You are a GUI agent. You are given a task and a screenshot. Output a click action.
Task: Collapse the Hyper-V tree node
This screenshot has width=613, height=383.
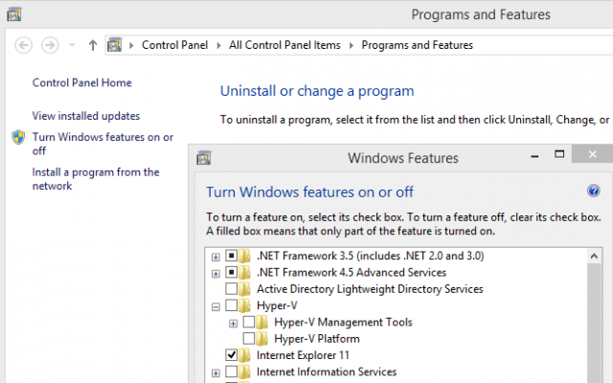[x=216, y=306]
